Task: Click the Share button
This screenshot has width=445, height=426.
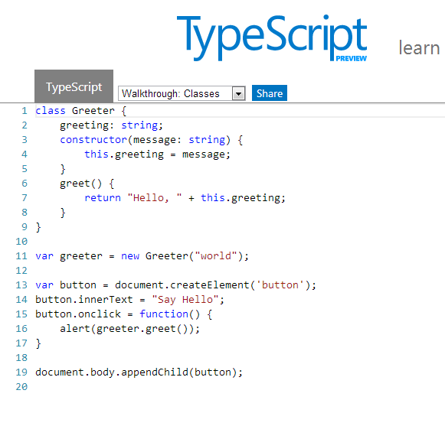Action: point(270,93)
